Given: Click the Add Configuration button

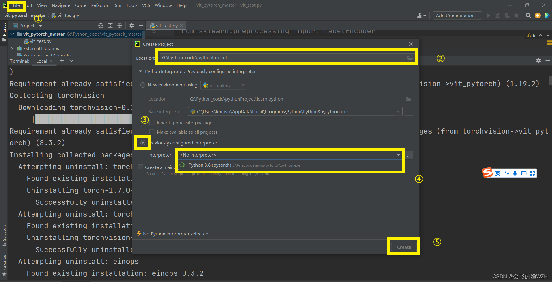Looking at the screenshot, I should click(457, 16).
